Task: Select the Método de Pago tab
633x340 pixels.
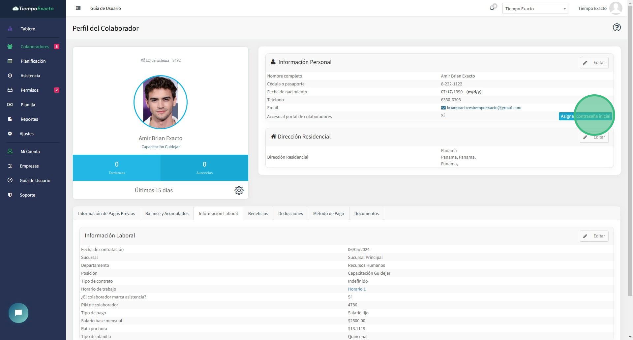Action: [x=328, y=213]
